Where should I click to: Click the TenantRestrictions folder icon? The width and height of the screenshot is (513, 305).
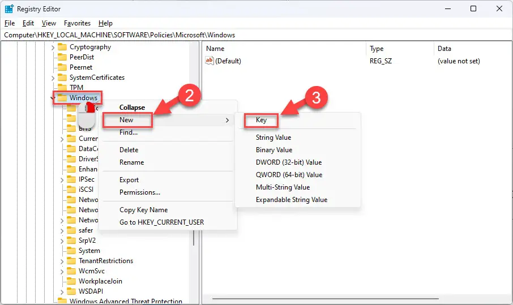tap(71, 260)
